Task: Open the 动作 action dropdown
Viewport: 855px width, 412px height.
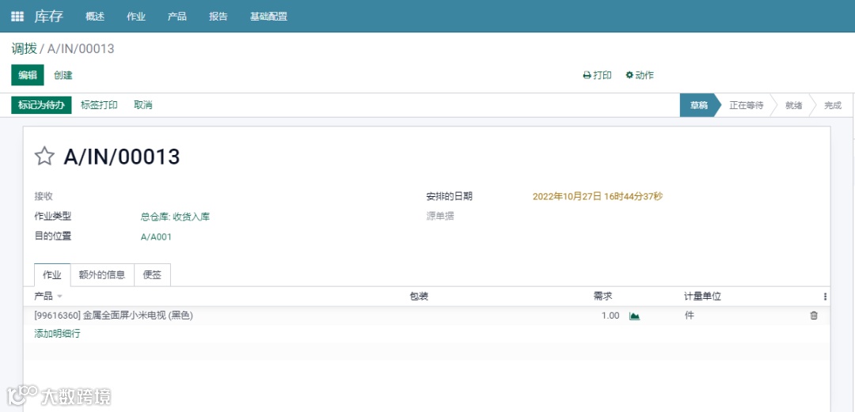Action: tap(640, 75)
